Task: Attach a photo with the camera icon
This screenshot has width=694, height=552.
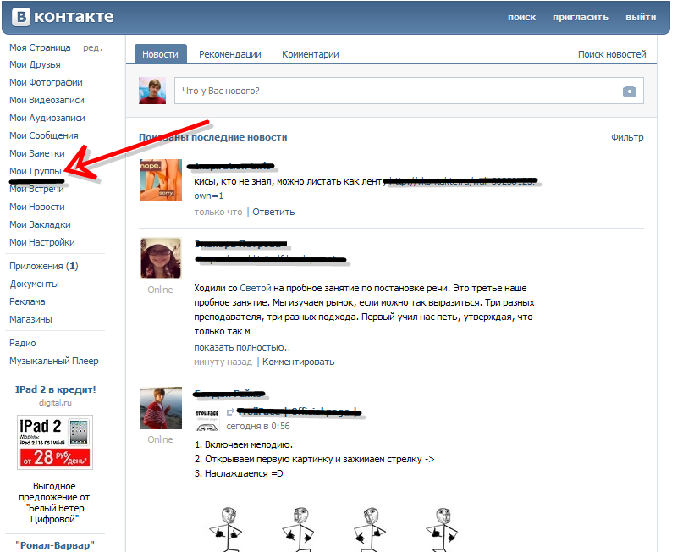Action: pyautogui.click(x=630, y=91)
